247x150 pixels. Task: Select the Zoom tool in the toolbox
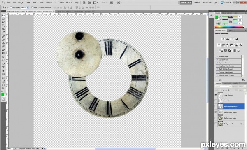click(x=3, y=88)
